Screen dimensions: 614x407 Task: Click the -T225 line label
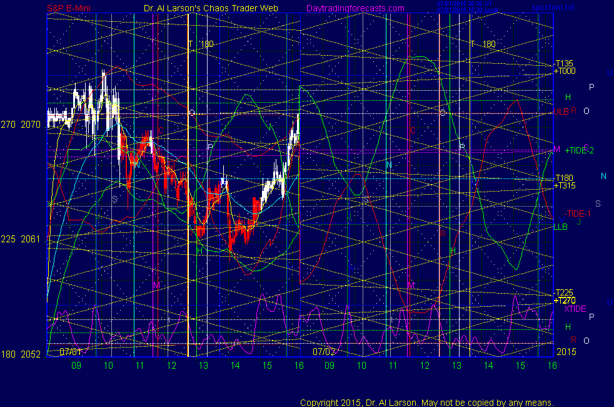(564, 292)
